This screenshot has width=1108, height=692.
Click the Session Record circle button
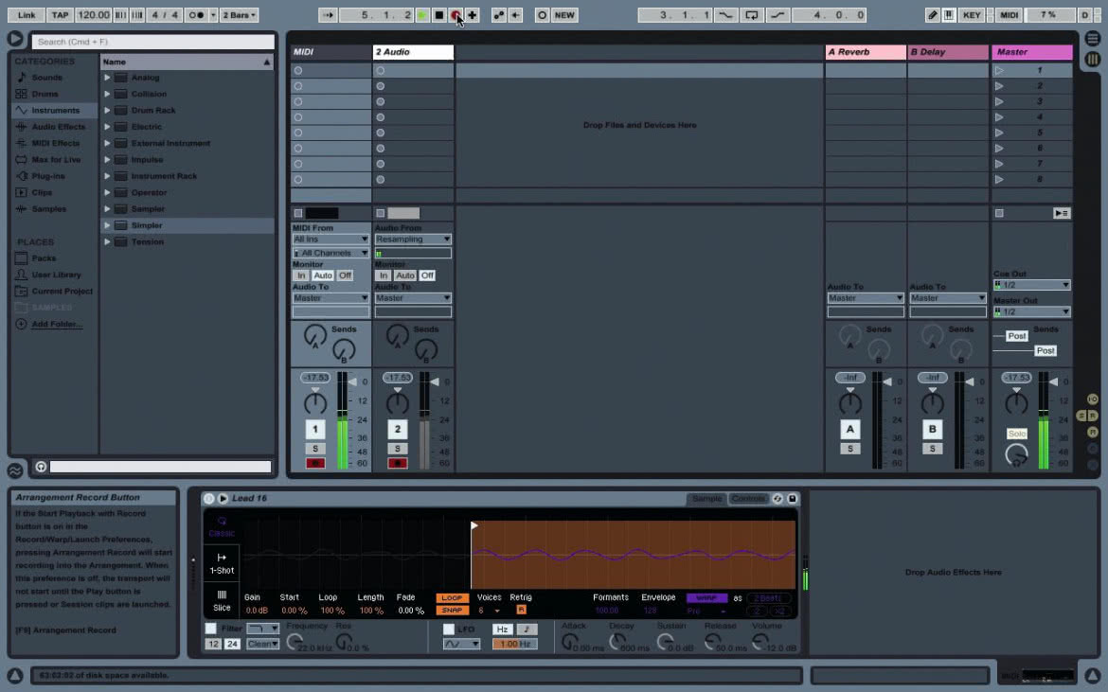[x=542, y=15]
